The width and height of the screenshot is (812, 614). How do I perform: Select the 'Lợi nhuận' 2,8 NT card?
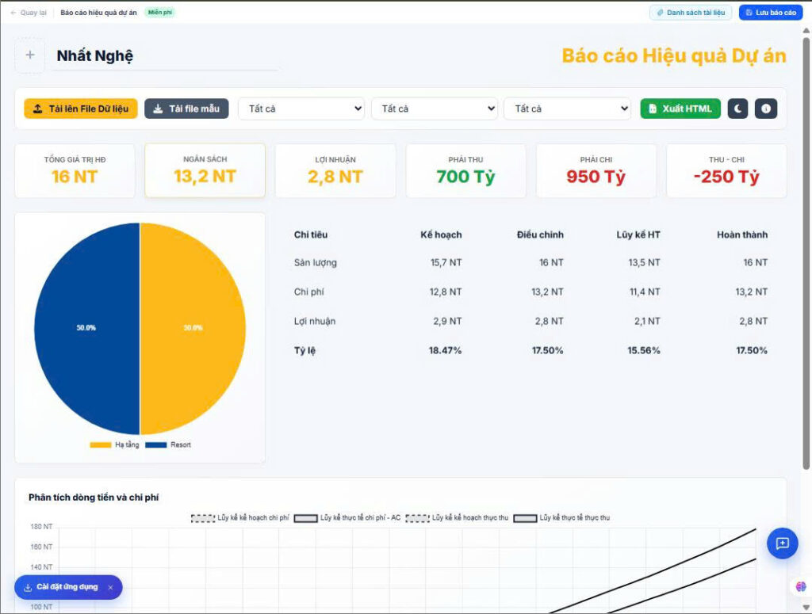pos(335,170)
